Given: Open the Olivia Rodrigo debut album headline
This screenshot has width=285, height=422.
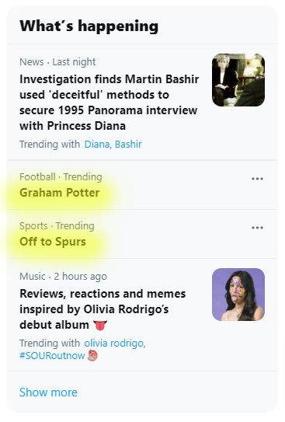Looking at the screenshot, I should (103, 309).
